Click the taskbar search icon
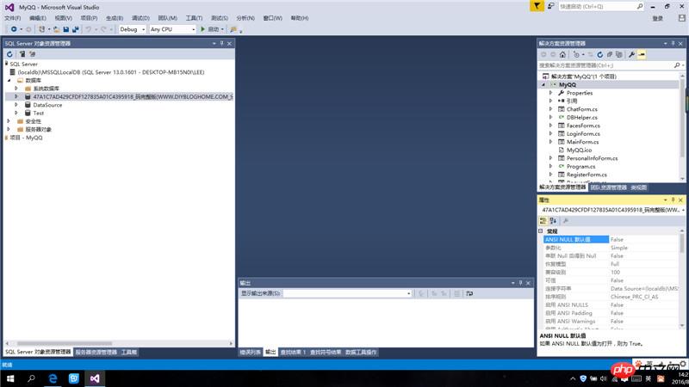 (31, 378)
